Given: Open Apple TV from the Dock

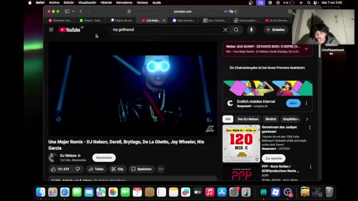Looking at the screenshot, I should point(198,192).
